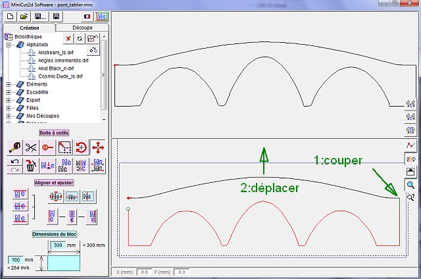Image resolution: width=421 pixels, height=279 pixels.
Task: Expand the Fêtes folder
Action: click(x=9, y=108)
